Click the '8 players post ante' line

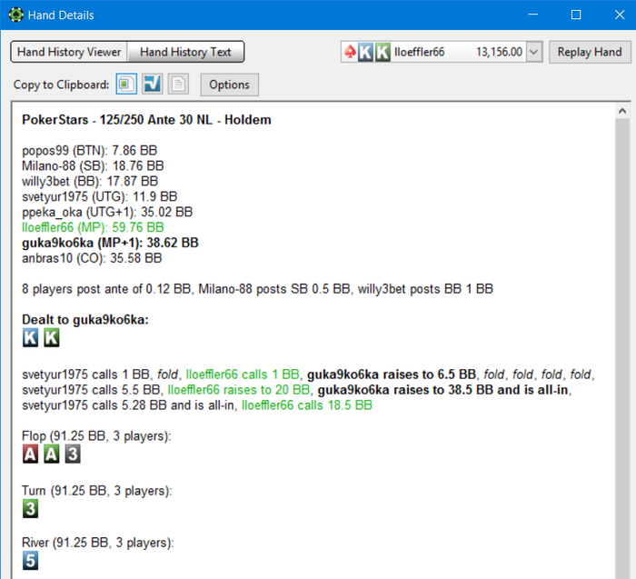[257, 289]
